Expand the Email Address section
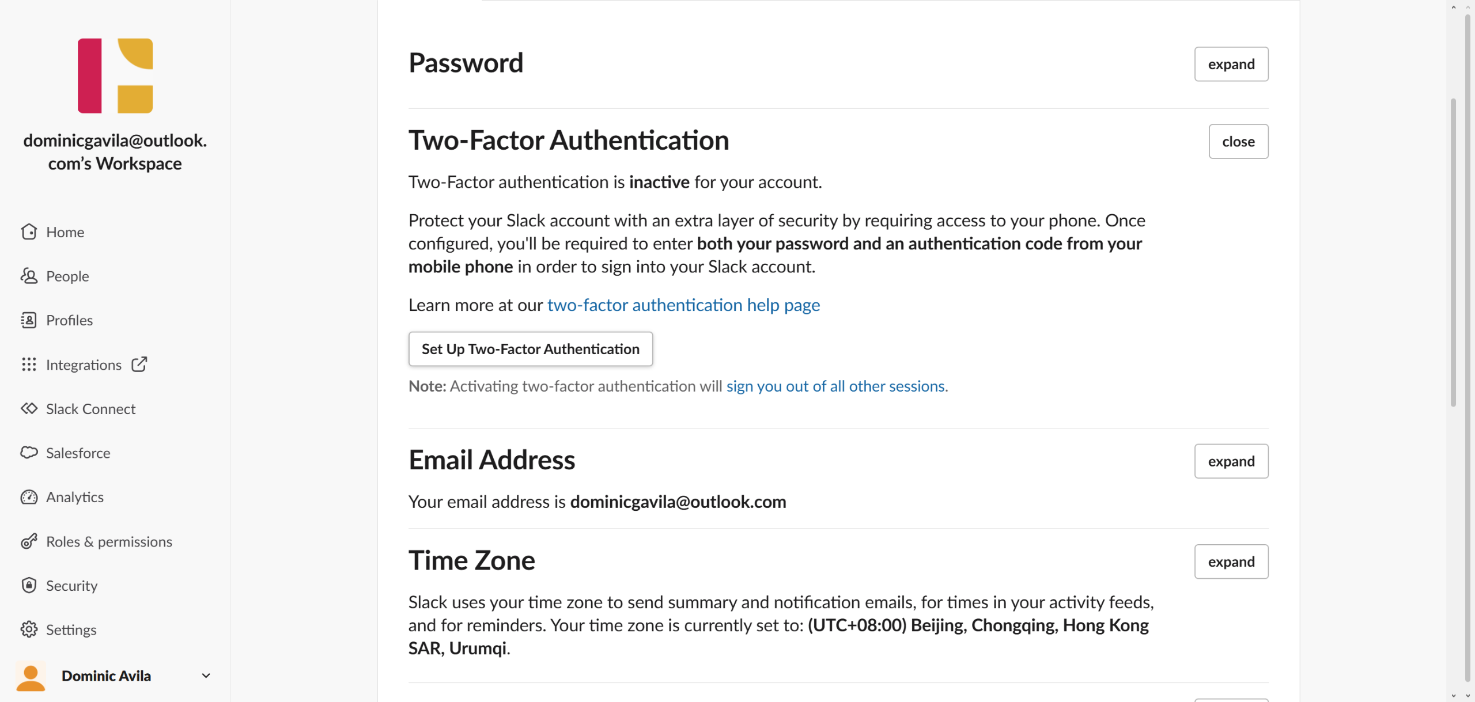The height and width of the screenshot is (702, 1475). pos(1231,461)
